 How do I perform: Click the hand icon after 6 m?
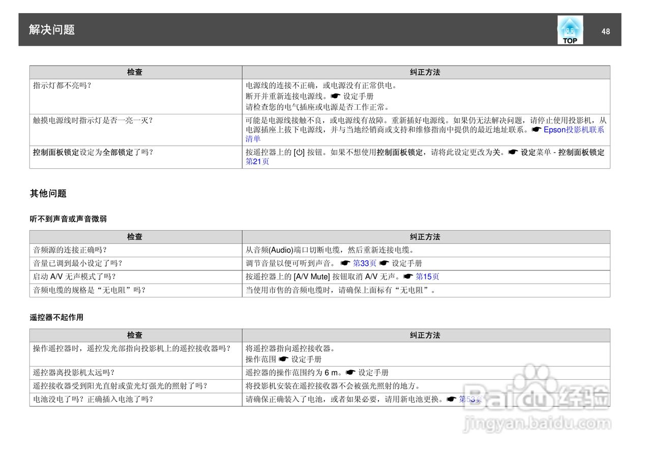tap(351, 373)
